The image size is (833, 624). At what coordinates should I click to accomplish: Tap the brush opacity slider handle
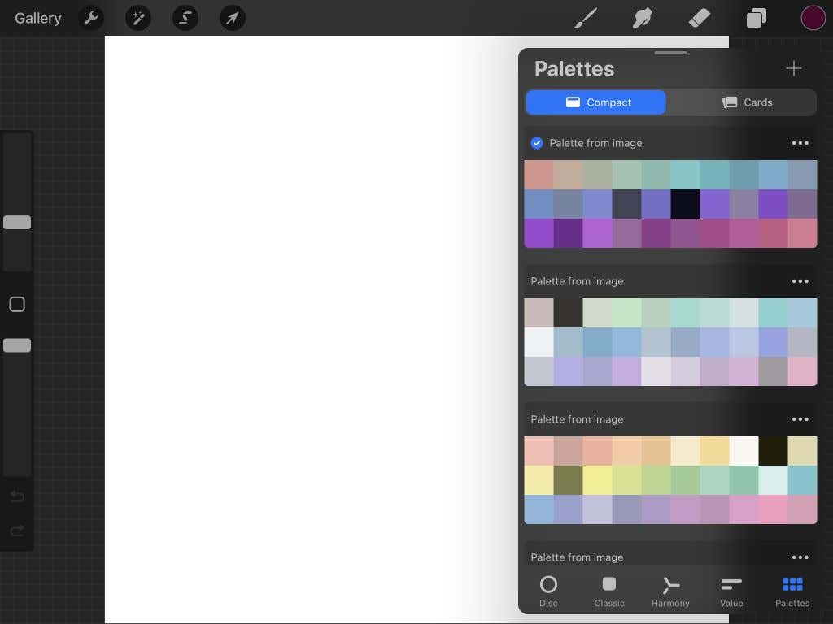pyautogui.click(x=17, y=345)
